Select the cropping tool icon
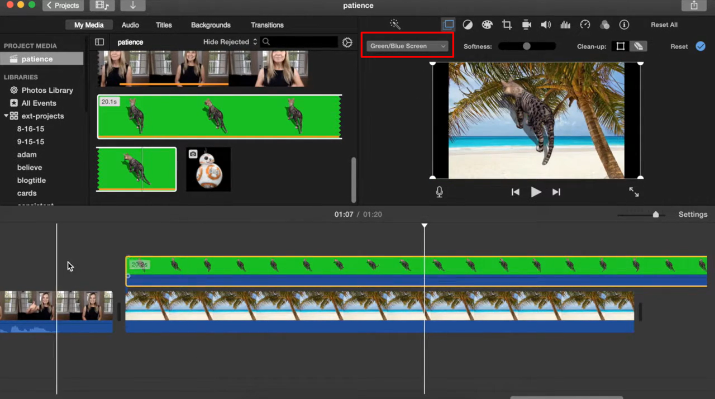This screenshot has height=399, width=715. click(x=507, y=25)
